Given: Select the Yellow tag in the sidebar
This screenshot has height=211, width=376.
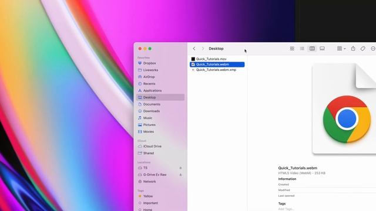Looking at the screenshot, I should point(160,196).
